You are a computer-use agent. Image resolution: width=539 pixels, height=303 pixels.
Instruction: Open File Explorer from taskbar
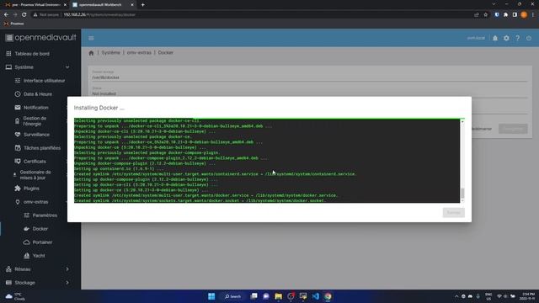coord(279,296)
